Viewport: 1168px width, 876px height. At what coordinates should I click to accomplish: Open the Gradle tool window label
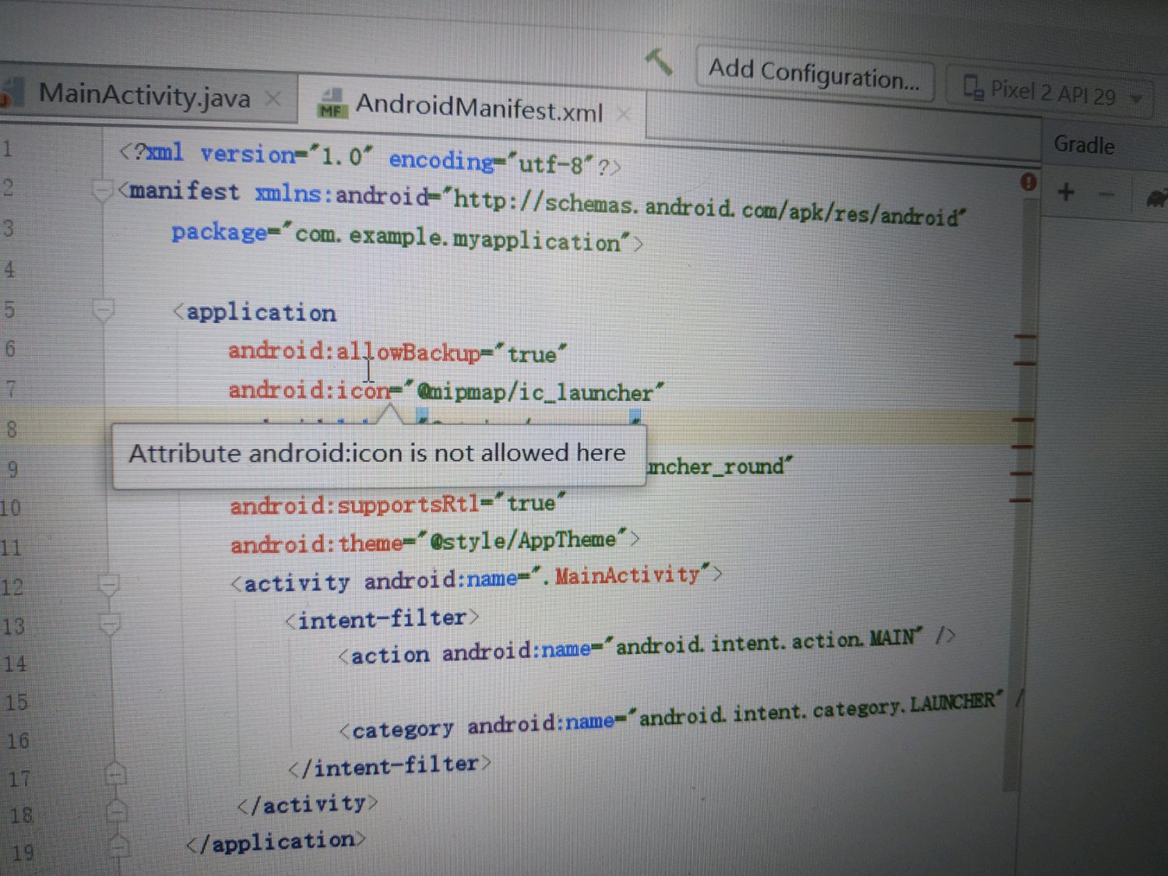[x=1084, y=145]
